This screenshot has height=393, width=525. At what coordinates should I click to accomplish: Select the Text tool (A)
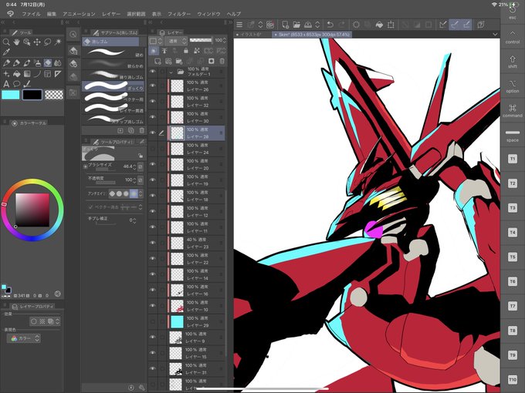[x=6, y=84]
